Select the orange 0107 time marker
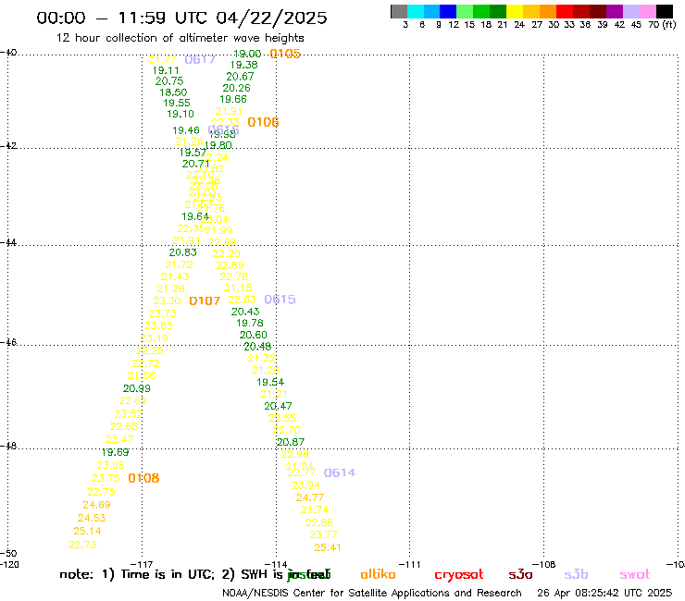The height and width of the screenshot is (601, 685). point(205,300)
